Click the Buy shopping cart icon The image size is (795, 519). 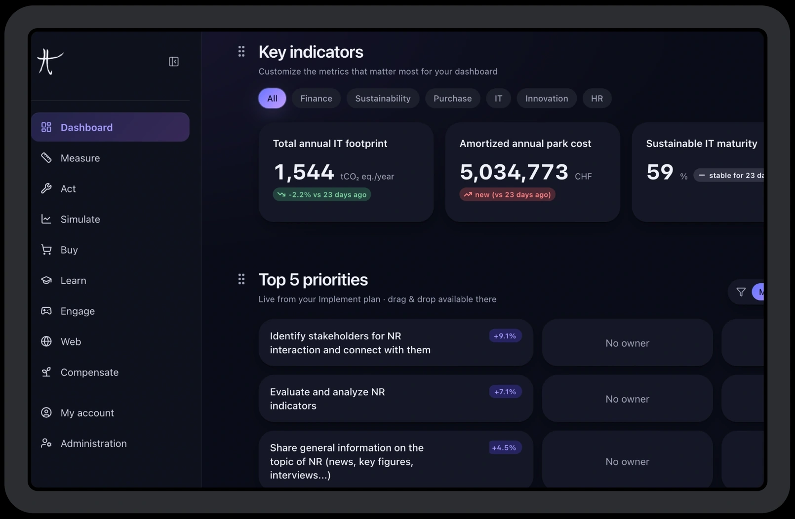click(46, 250)
